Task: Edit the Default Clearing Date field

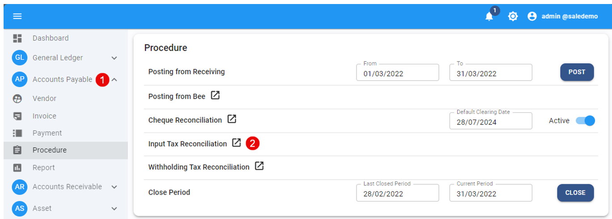Action: point(490,122)
